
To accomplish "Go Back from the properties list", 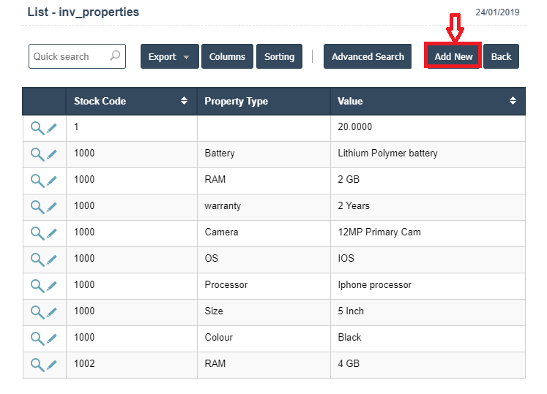I will (x=501, y=57).
